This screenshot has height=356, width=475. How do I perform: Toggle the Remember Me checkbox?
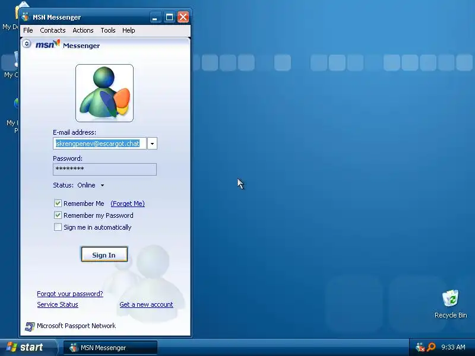pos(58,203)
